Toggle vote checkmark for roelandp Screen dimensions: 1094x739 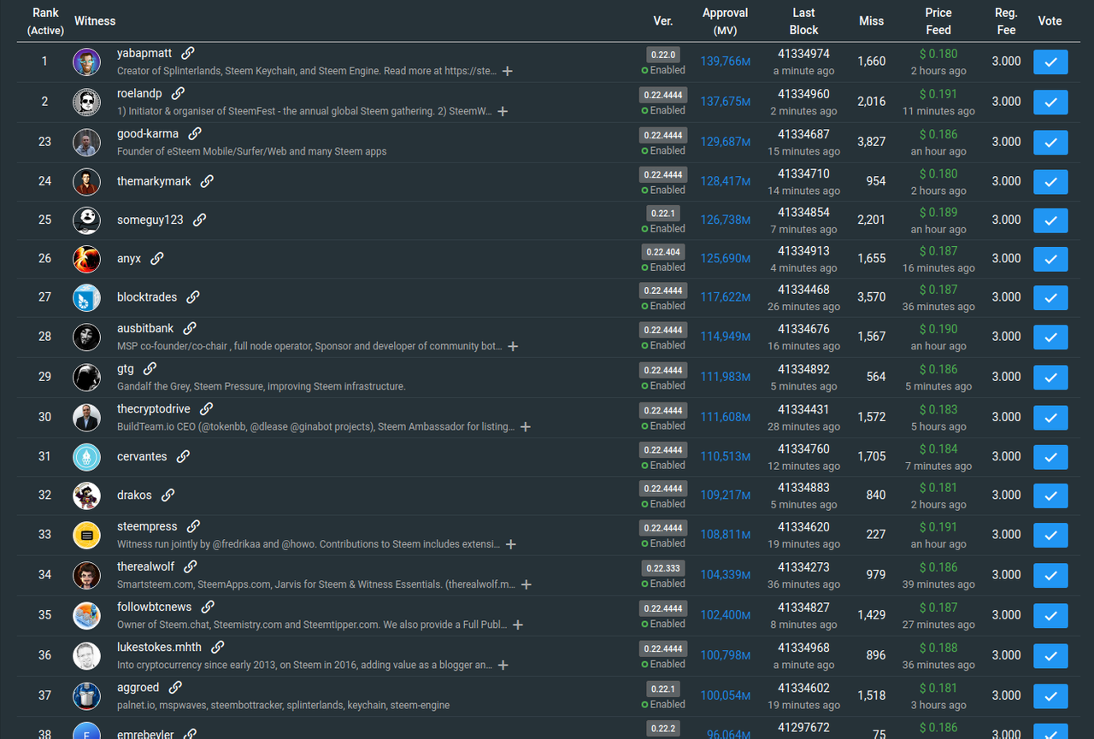[1050, 102]
